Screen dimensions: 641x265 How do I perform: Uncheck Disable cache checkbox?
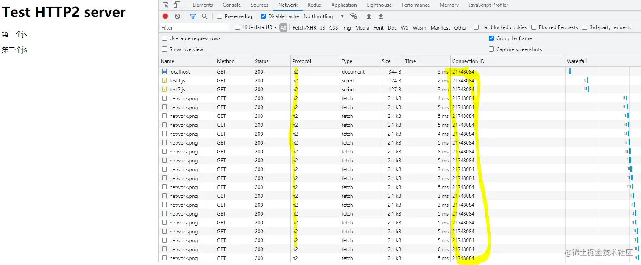click(263, 16)
